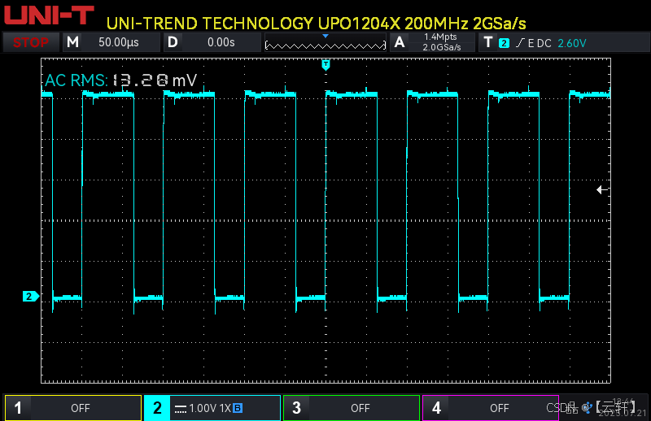Toggle channel 4 OFF tab
Image resolution: width=651 pixels, height=421 pixels.
pyautogui.click(x=491, y=408)
